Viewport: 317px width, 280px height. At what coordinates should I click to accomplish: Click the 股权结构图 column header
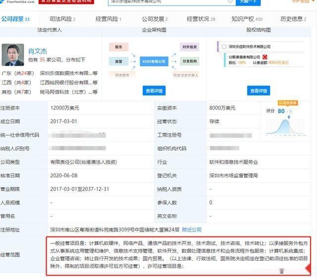[259, 30]
